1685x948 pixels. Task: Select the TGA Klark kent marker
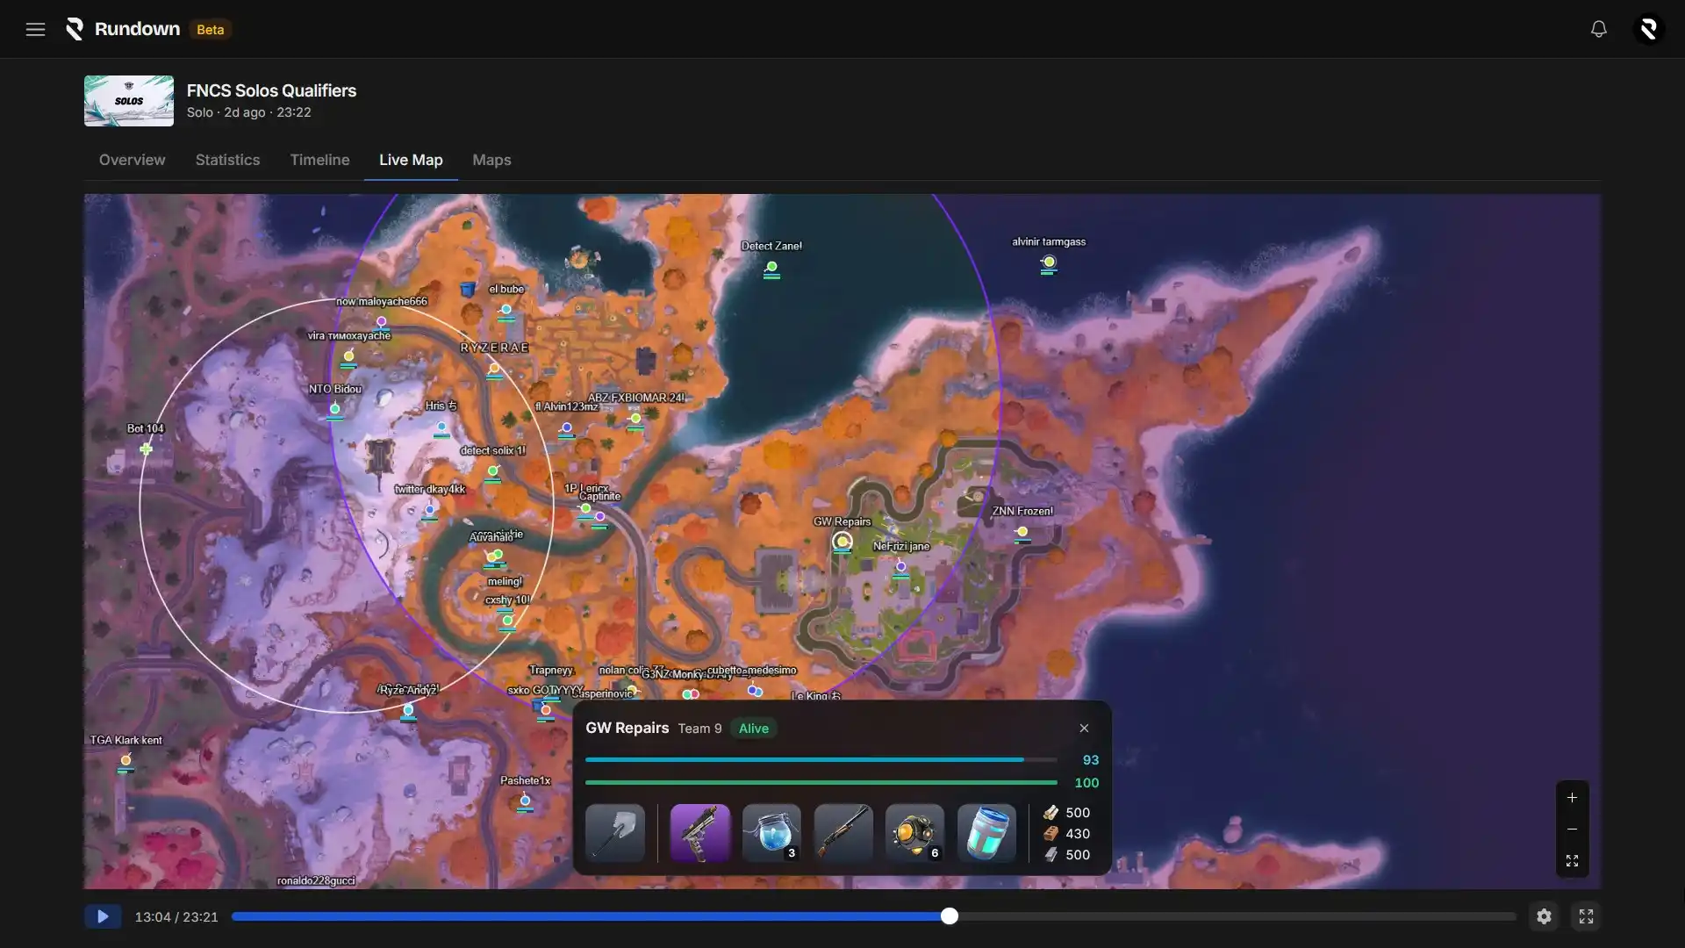[x=126, y=761]
